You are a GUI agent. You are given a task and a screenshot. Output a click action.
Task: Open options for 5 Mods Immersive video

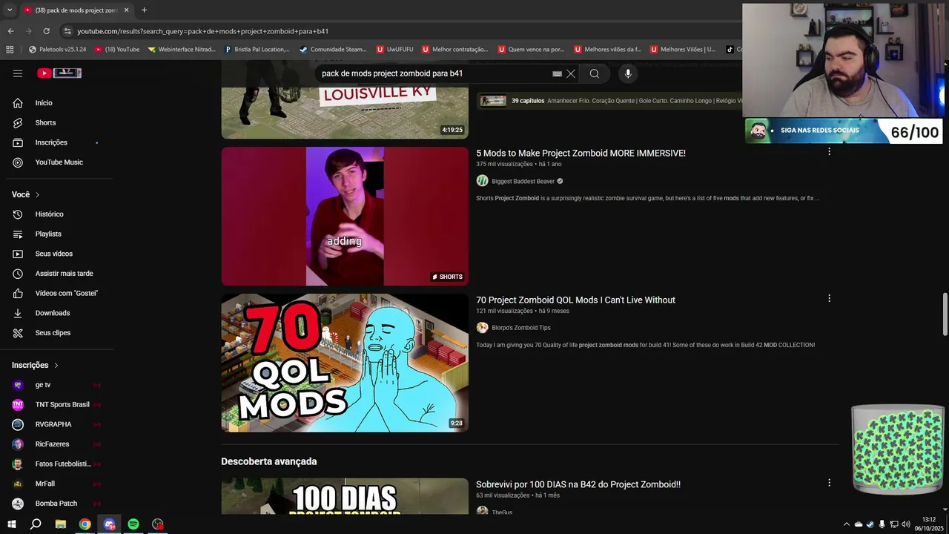pos(829,151)
